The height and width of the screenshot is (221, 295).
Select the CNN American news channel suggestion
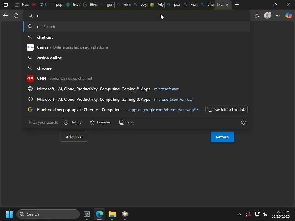[137, 78]
